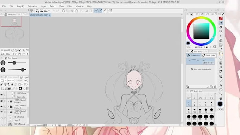Expand Folder 1 in layer list
This screenshot has height=135, width=240.
click(x=8, y=112)
